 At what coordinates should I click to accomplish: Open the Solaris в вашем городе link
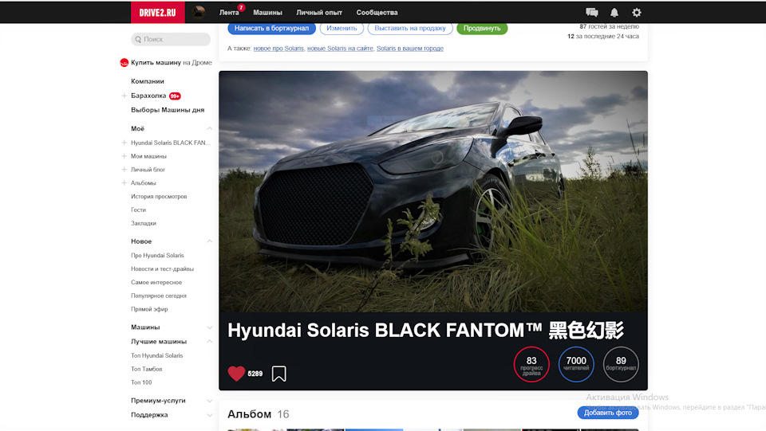410,49
